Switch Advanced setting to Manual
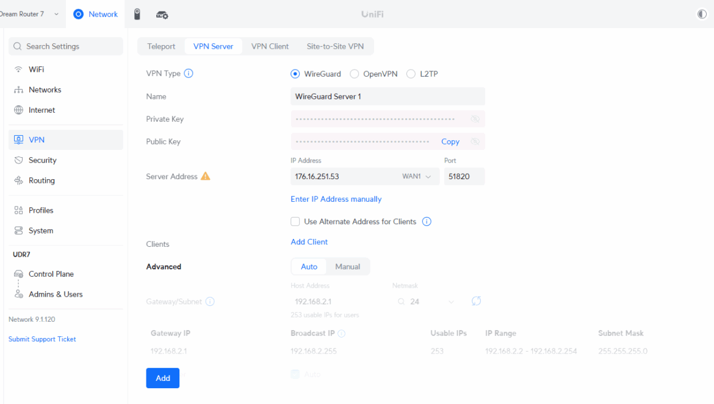 coord(347,267)
